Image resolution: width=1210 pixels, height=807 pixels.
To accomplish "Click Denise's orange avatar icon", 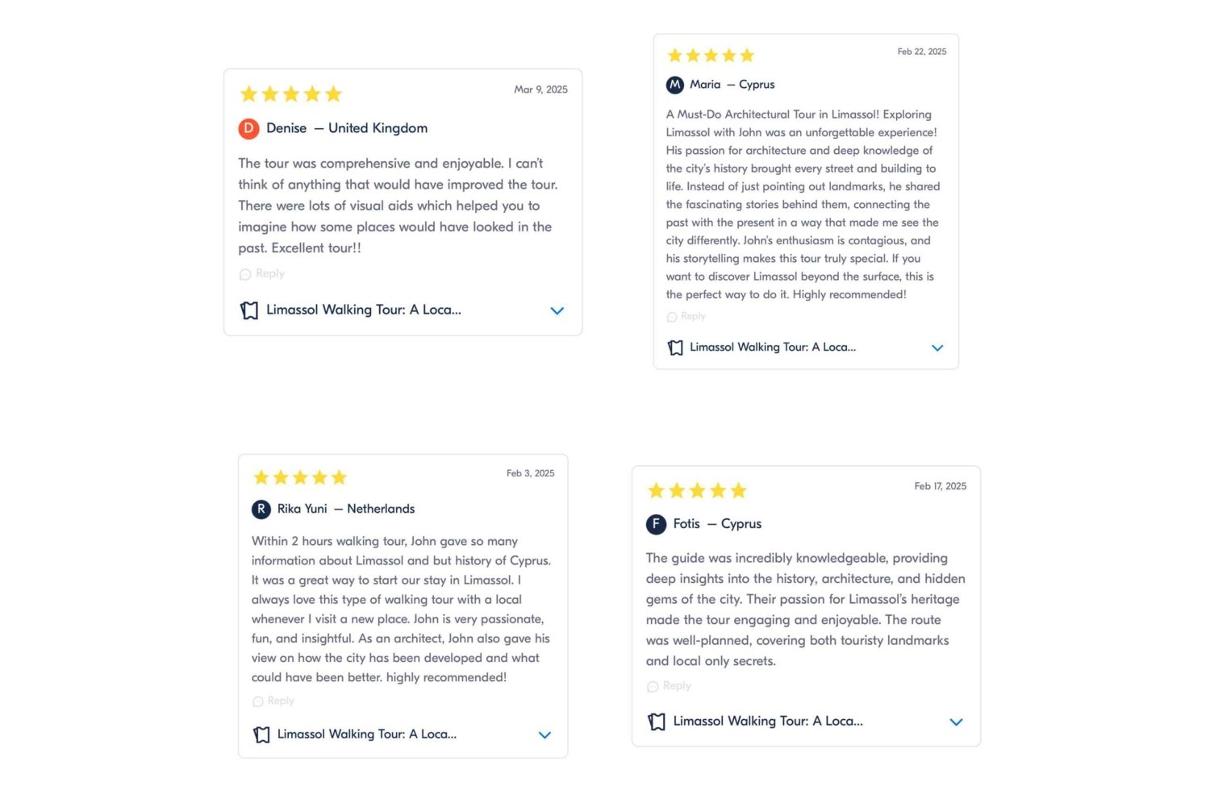I will click(248, 128).
